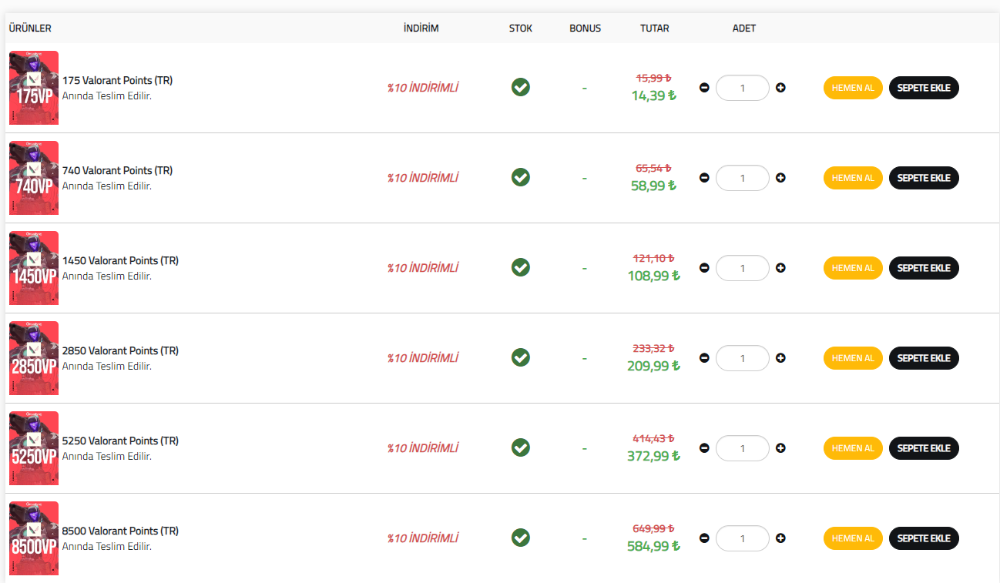Click the STOK column header
The width and height of the screenshot is (1000, 583).
click(521, 28)
